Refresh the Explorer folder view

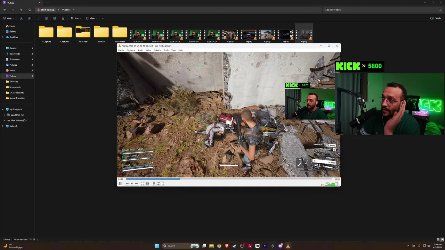(30, 10)
